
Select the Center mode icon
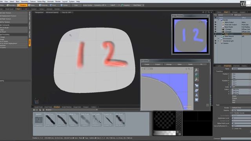click(62, 5)
